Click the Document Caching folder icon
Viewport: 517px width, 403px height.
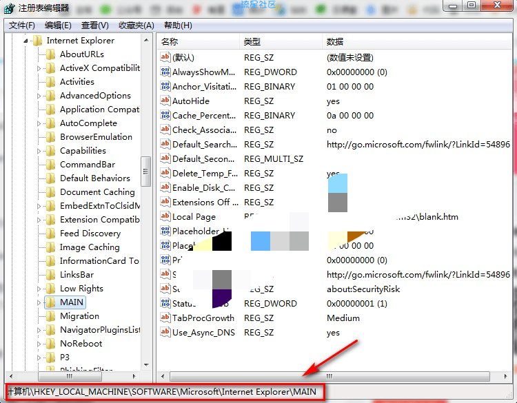point(50,192)
